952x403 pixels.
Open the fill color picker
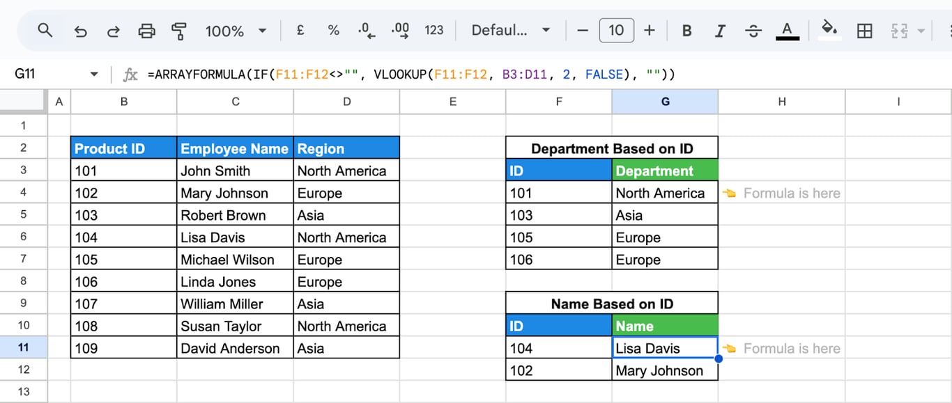[x=829, y=31]
